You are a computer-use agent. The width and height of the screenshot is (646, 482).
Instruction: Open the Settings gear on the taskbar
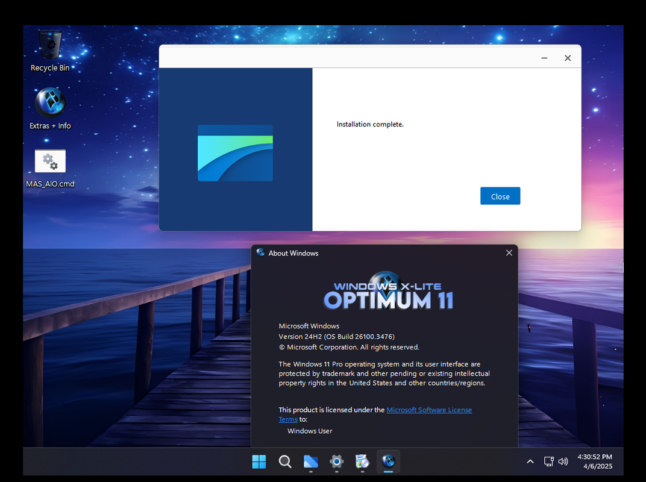pos(337,462)
